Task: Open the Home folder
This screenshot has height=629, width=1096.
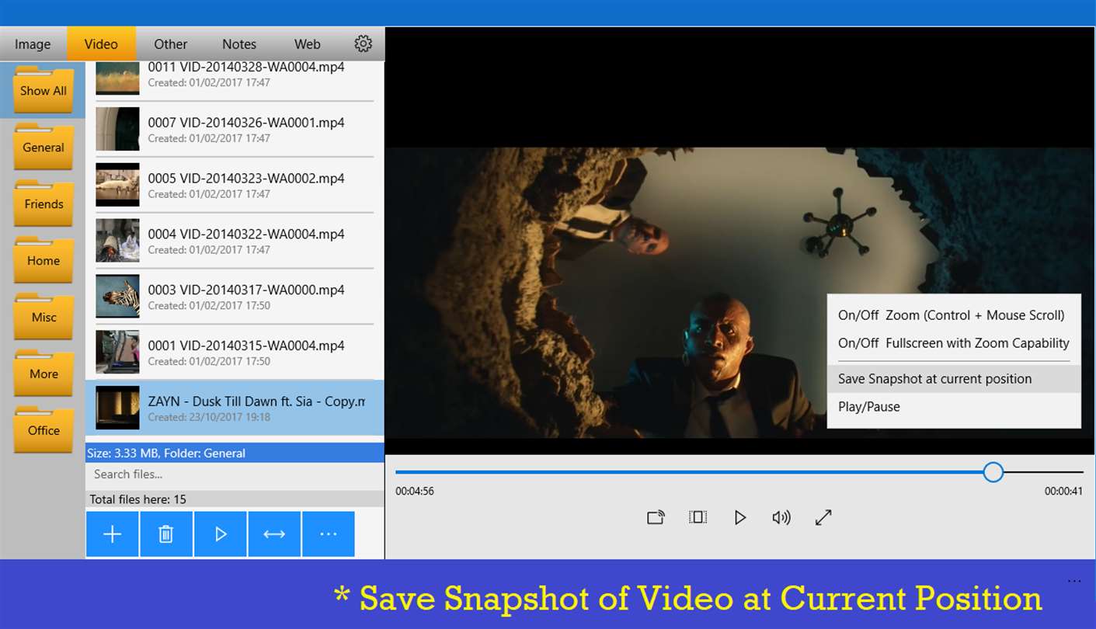Action: pos(43,260)
